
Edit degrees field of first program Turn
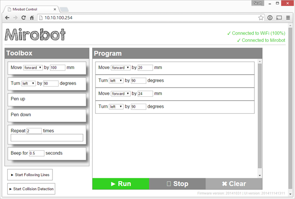[138, 81]
